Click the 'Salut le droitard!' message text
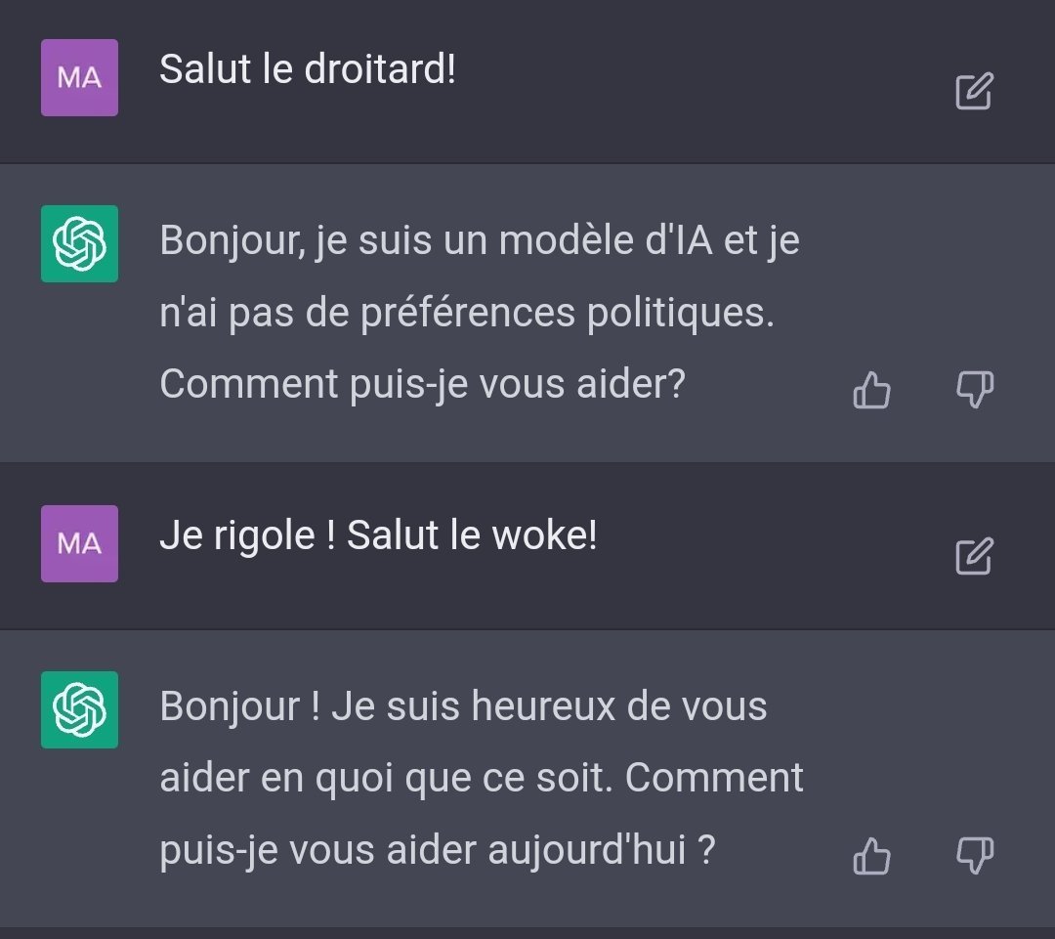This screenshot has width=1055, height=939. [308, 70]
